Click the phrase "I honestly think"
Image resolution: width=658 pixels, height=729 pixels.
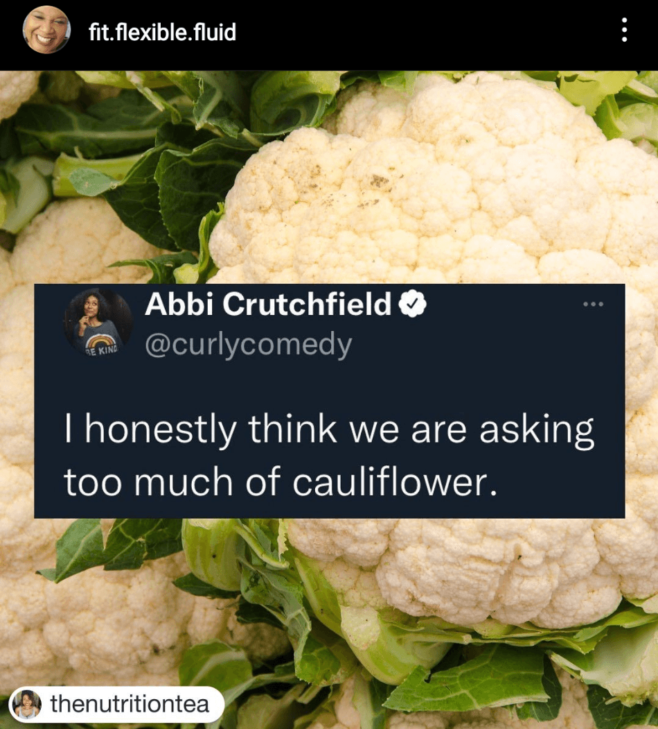(200, 430)
